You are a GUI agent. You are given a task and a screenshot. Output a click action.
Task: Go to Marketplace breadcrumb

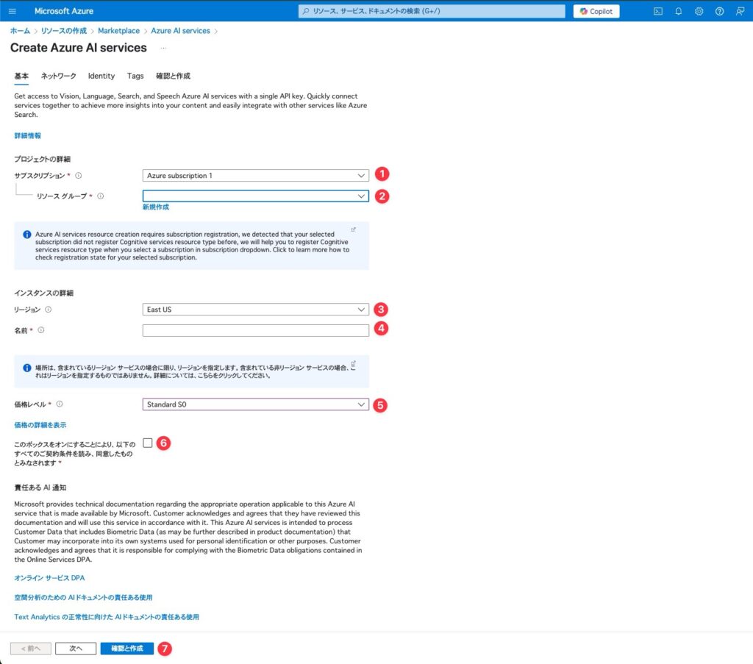tap(118, 31)
